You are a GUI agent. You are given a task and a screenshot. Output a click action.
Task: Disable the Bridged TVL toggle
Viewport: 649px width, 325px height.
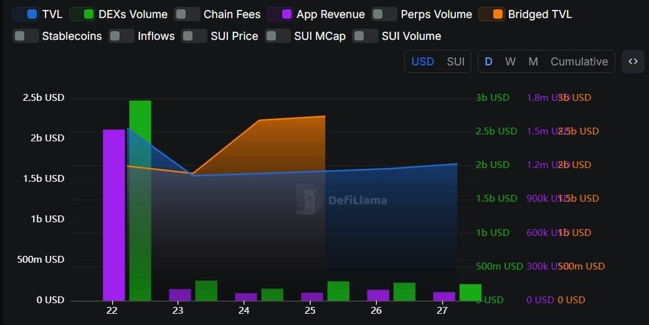491,14
